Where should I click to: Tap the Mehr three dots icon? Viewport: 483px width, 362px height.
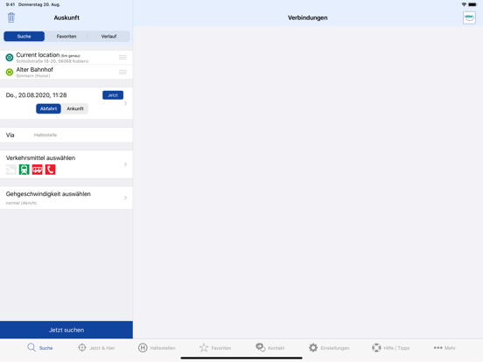tap(438, 348)
